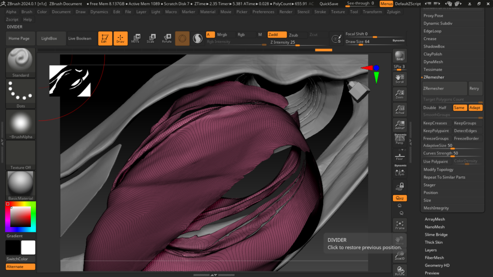Expand Modify Topology section
The height and width of the screenshot is (277, 493).
point(438,170)
